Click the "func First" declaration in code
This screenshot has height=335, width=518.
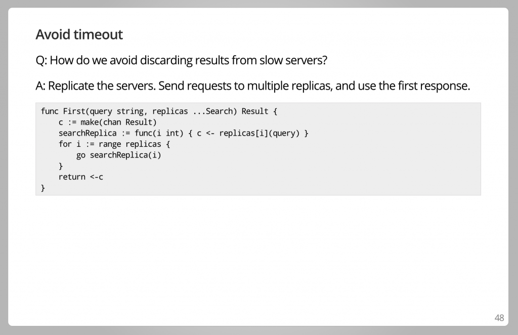point(63,111)
